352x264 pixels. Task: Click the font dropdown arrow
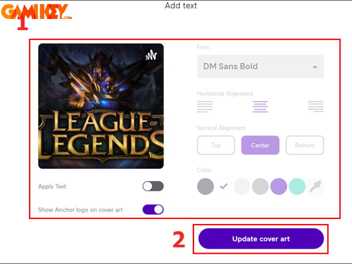pos(315,67)
